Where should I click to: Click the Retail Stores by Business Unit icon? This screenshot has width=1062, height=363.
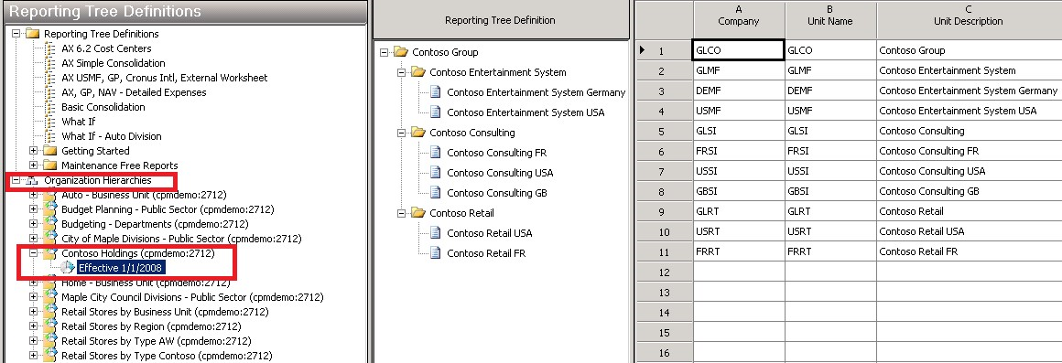pyautogui.click(x=50, y=312)
